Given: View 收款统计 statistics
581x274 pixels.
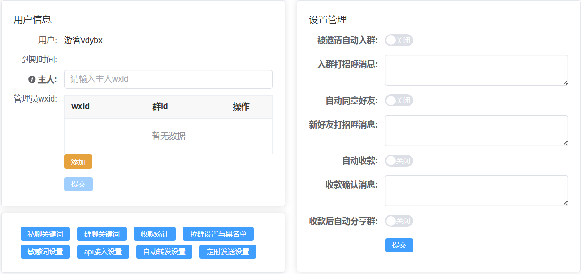Looking at the screenshot, I should [155, 233].
